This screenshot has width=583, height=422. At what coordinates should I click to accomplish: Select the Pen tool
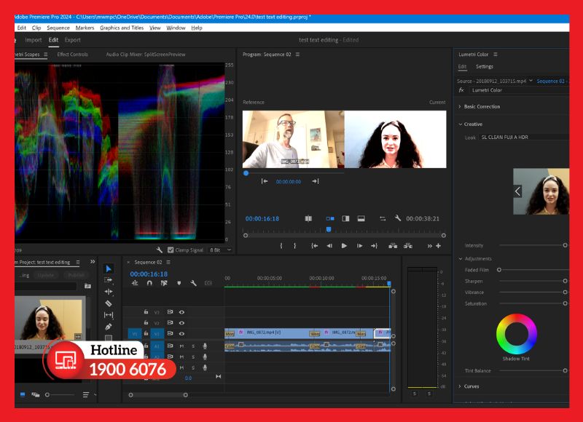coord(108,327)
